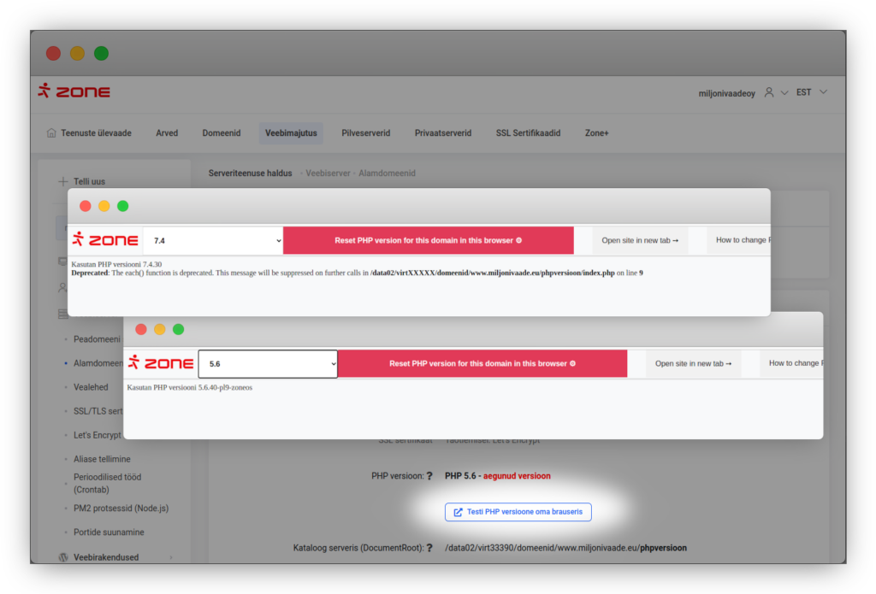Reset PHP version in the 5.6 window
This screenshot has width=876, height=594.
(482, 363)
